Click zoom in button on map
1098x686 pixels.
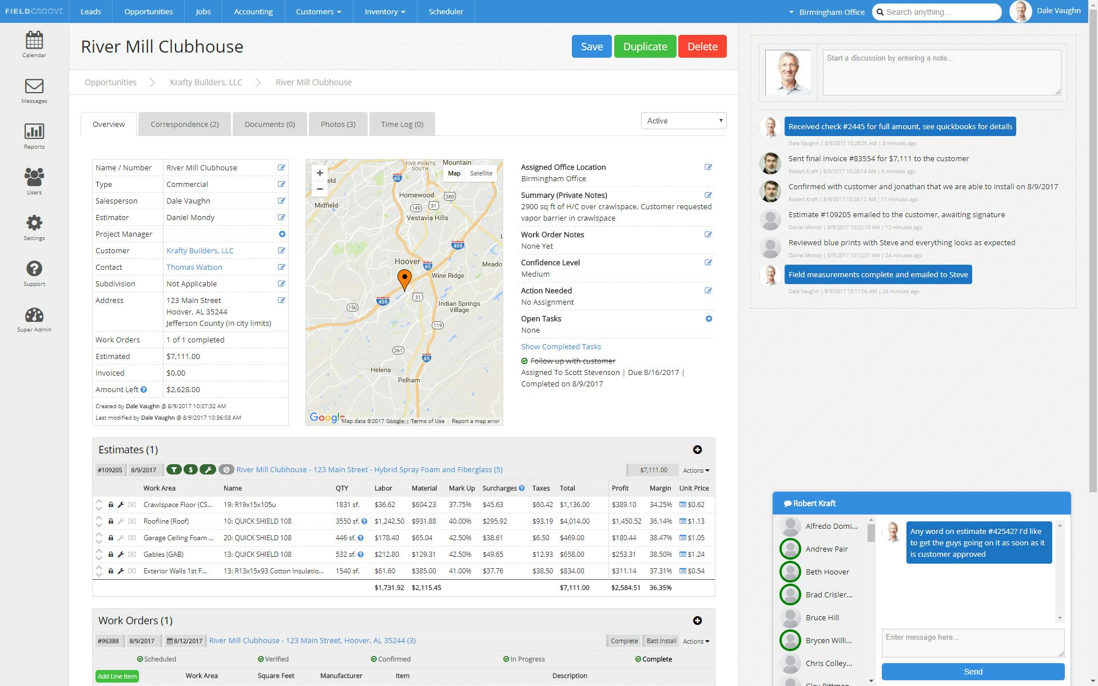(x=320, y=173)
